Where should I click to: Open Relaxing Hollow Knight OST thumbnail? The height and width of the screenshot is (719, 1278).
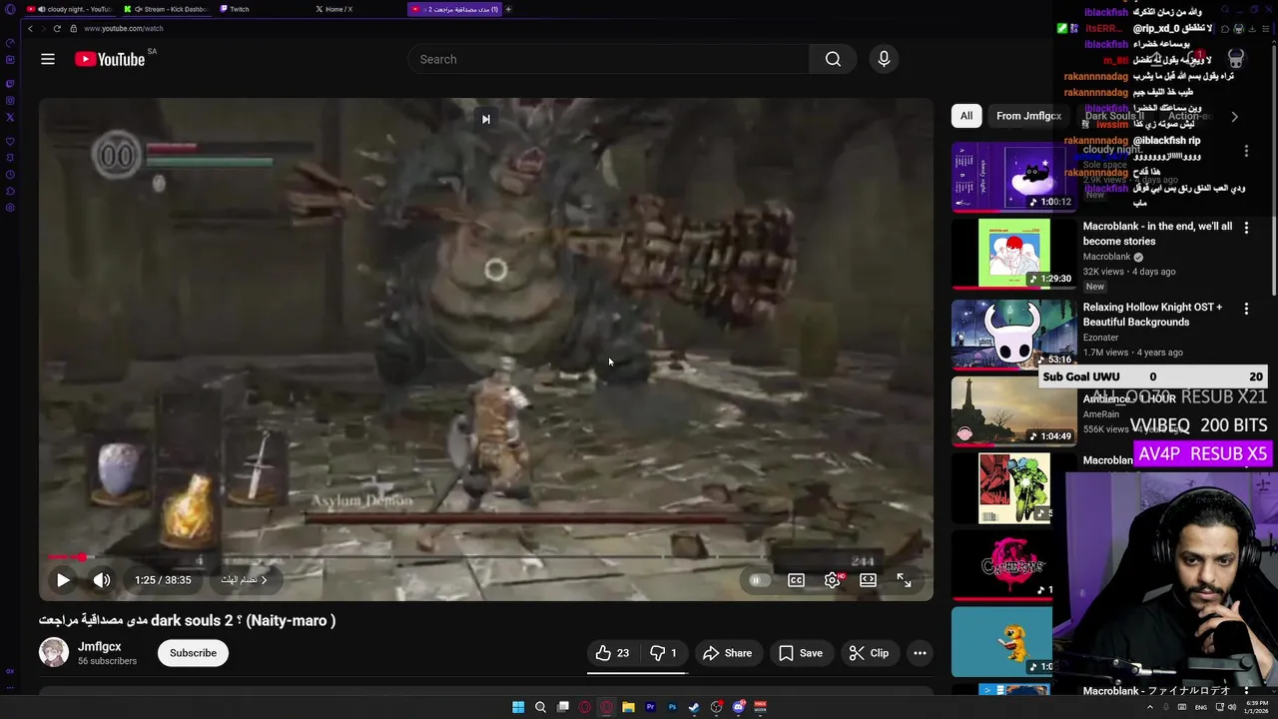point(1014,335)
